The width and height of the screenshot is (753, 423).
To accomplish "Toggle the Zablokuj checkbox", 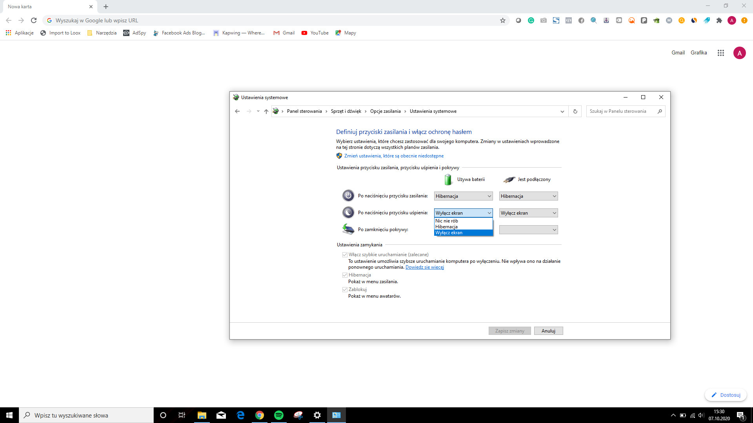I will (x=345, y=289).
